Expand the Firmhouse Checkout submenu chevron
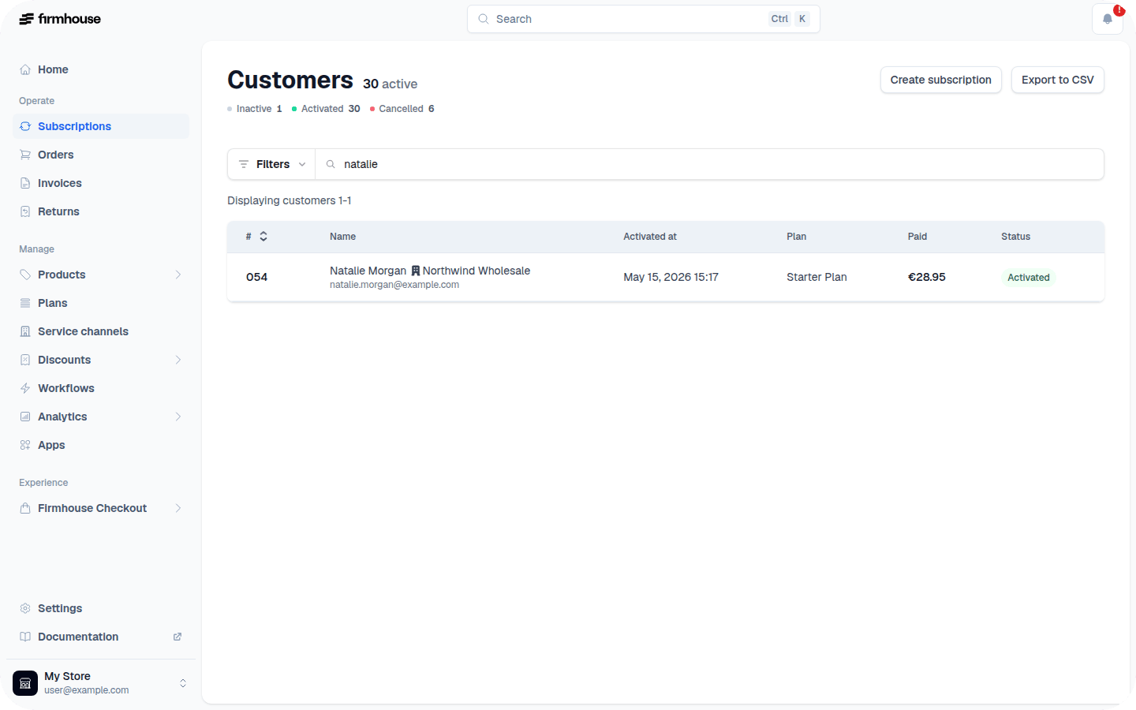The height and width of the screenshot is (710, 1136). 178,508
